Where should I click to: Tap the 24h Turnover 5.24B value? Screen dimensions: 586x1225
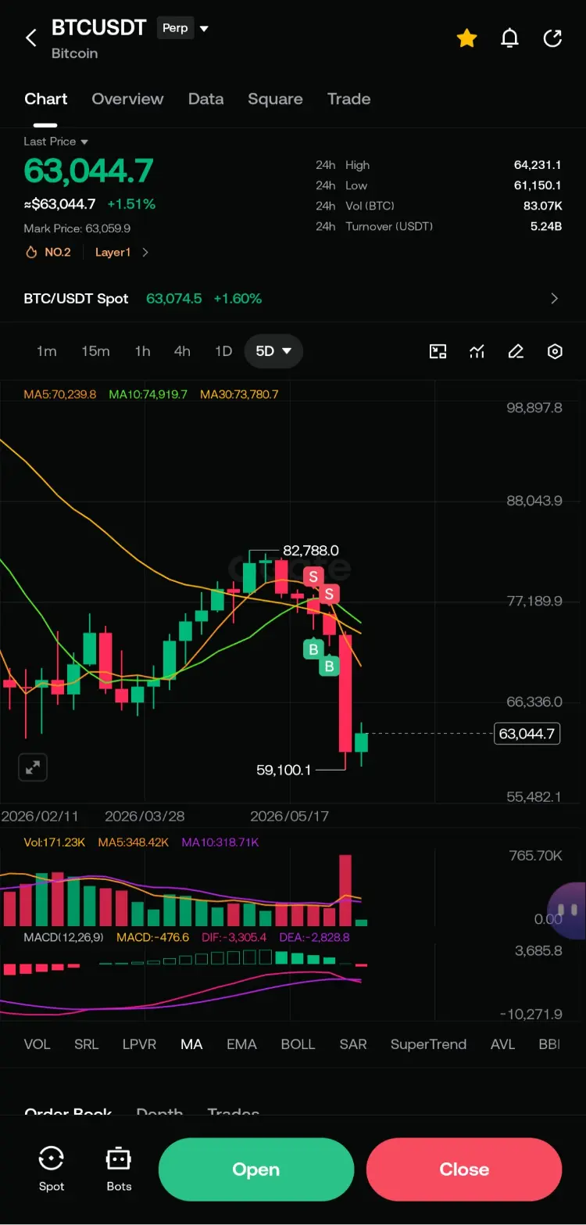545,226
